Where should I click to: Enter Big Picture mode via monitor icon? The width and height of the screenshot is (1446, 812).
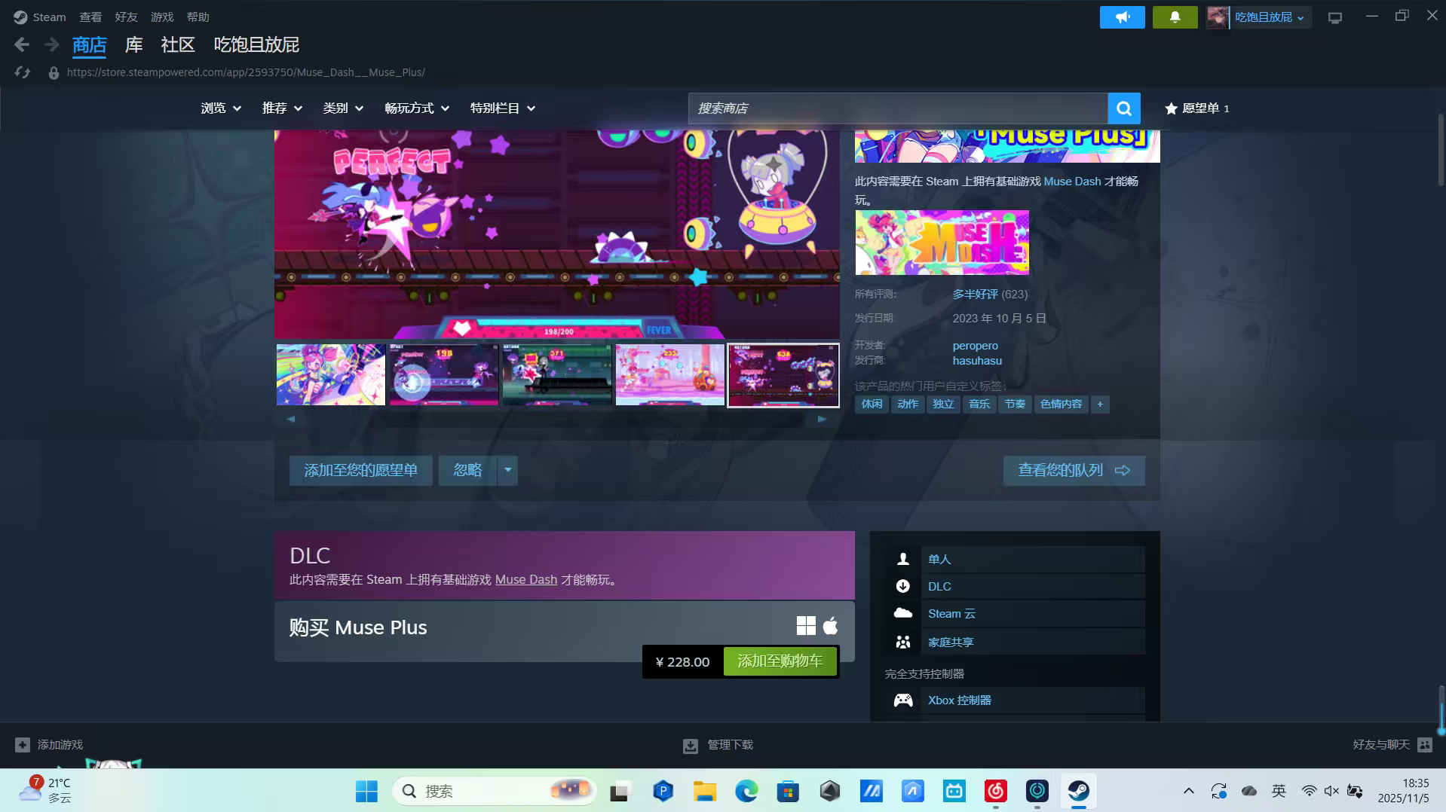pyautogui.click(x=1334, y=17)
